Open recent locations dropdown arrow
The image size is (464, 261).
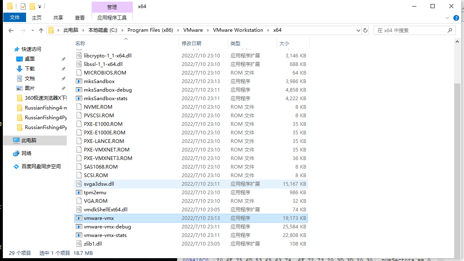[x=33, y=31]
